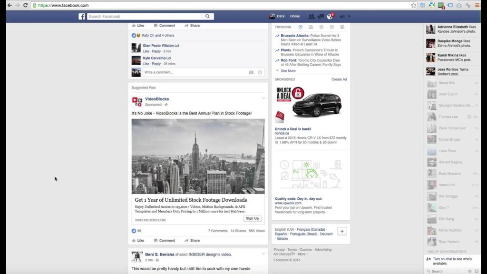Click the Facebook logo icon
The height and width of the screenshot is (274, 487).
pos(82,17)
